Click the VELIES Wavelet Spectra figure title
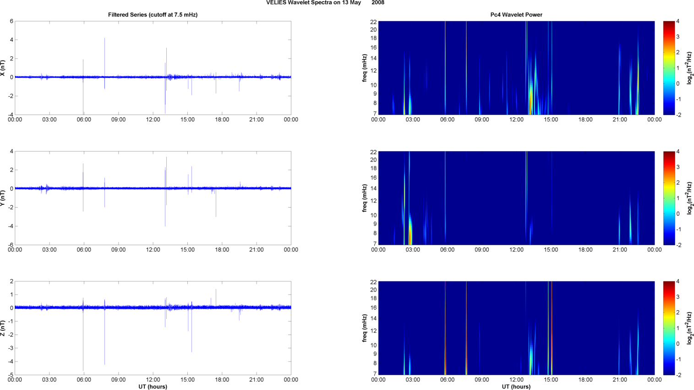This screenshot has width=694, height=390. pyautogui.click(x=325, y=3)
